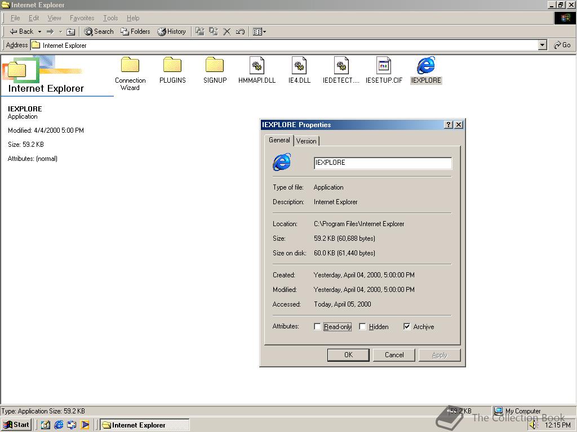Click the IEXPLORE dialog's Internet Explorer icon
Viewport: 577px width, 432px height.
point(282,162)
